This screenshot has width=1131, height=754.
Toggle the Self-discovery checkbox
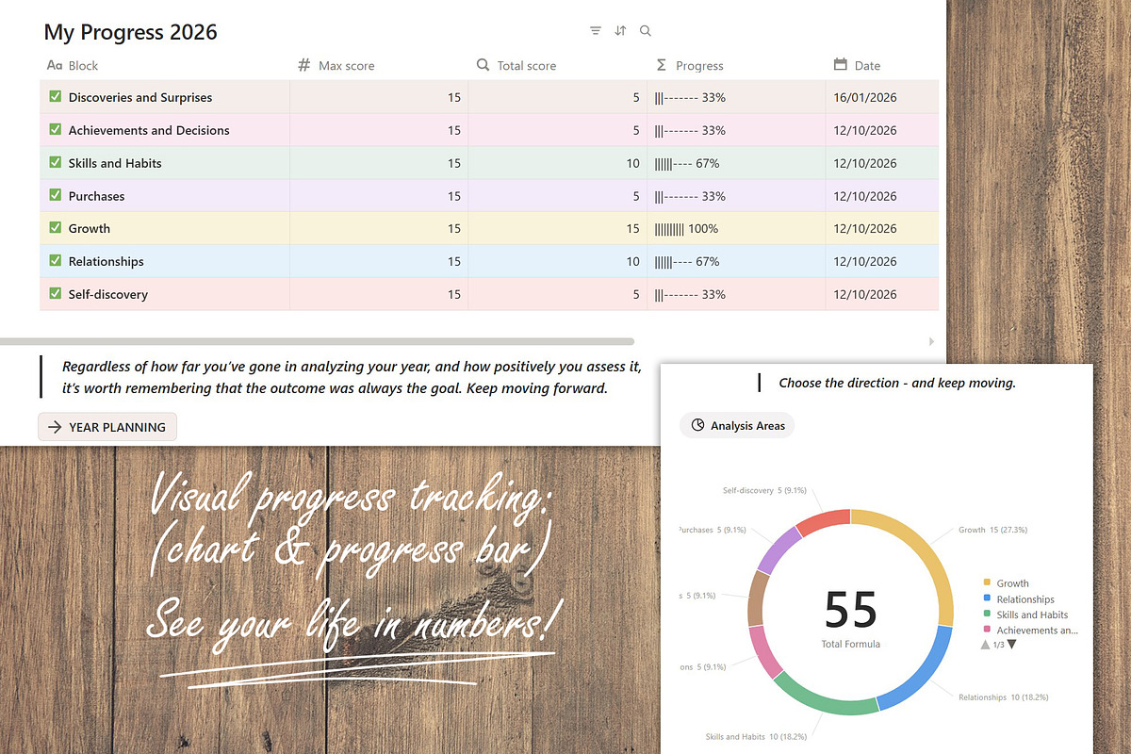click(x=55, y=294)
